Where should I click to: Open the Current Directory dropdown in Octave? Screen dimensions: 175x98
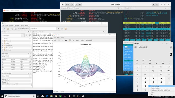(x=58, y=29)
